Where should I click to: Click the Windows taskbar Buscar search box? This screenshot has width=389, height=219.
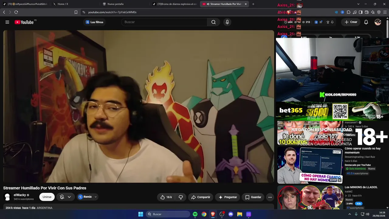[168, 214]
